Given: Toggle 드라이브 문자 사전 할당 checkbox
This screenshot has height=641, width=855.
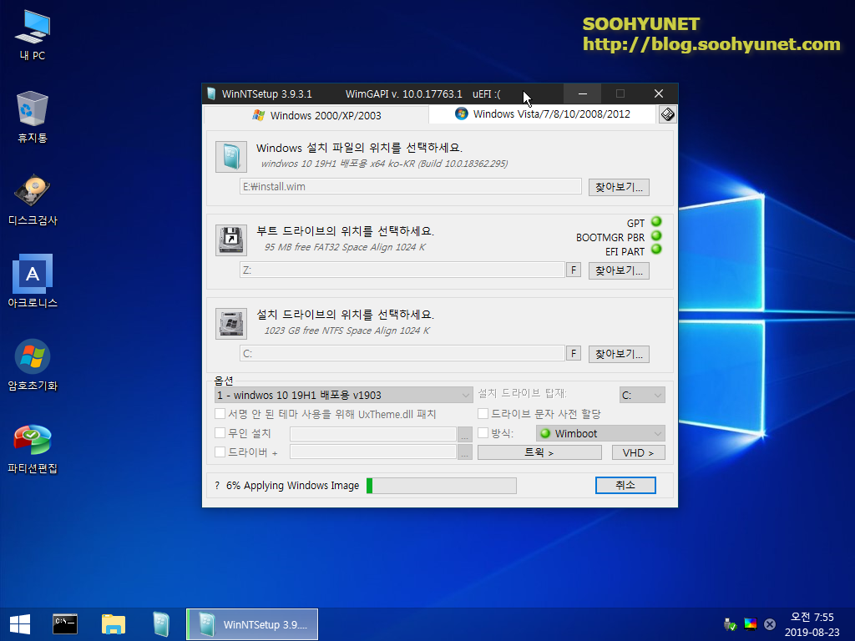Looking at the screenshot, I should coord(483,414).
